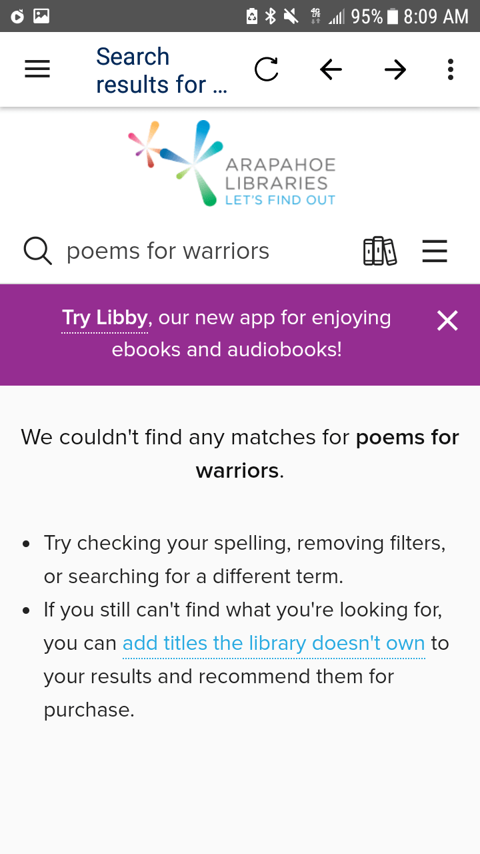Open the three-dot overflow menu
The height and width of the screenshot is (854, 480).
pyautogui.click(x=451, y=69)
